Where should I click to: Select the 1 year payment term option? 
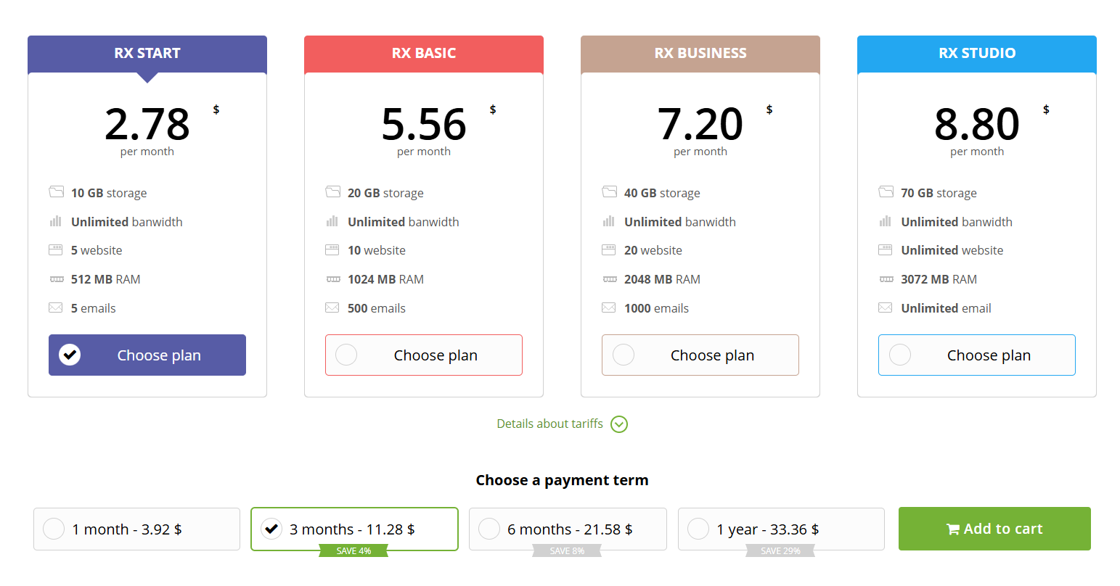click(781, 529)
